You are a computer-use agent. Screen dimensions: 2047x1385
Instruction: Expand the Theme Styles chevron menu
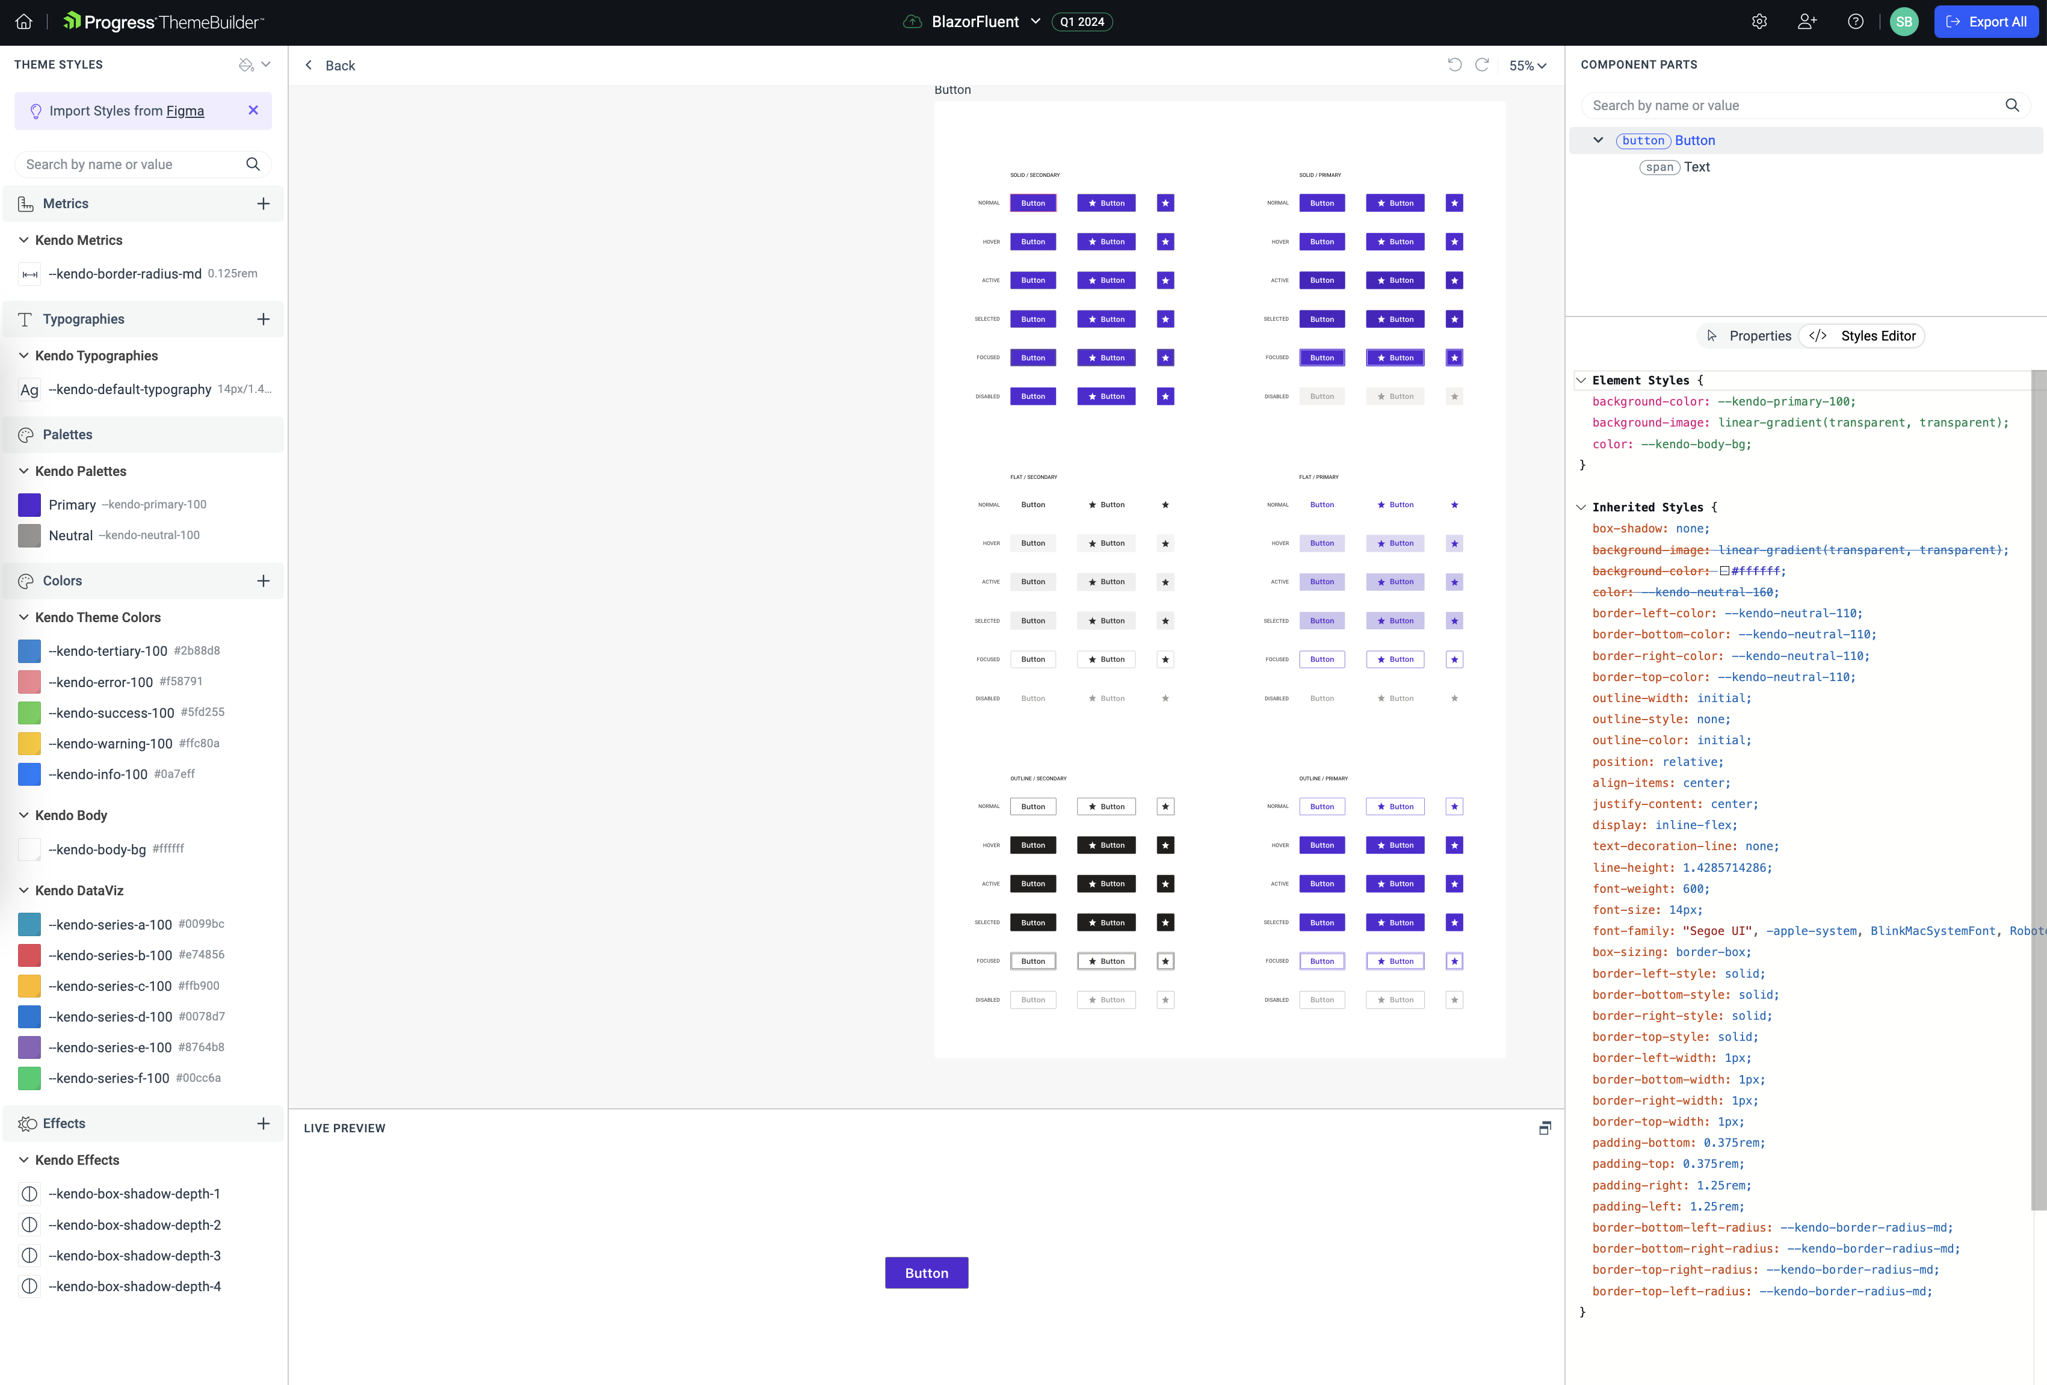tap(266, 64)
